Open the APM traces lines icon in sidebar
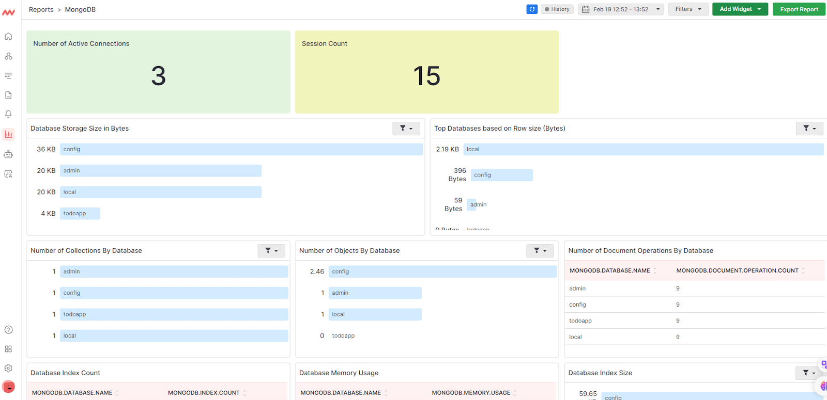The height and width of the screenshot is (400, 827). click(8, 76)
